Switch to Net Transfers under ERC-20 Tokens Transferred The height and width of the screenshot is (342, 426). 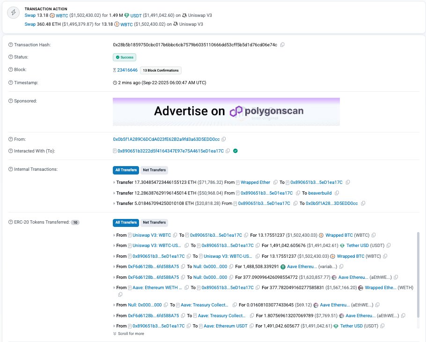click(x=154, y=223)
